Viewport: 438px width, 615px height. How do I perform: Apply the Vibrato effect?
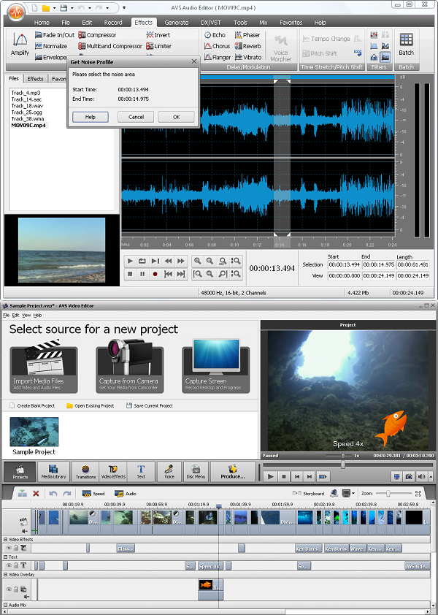(x=248, y=57)
